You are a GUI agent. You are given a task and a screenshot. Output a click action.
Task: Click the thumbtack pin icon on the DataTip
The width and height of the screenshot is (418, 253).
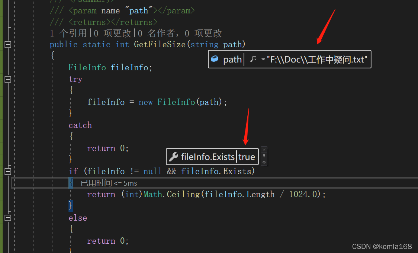pyautogui.click(x=264, y=156)
